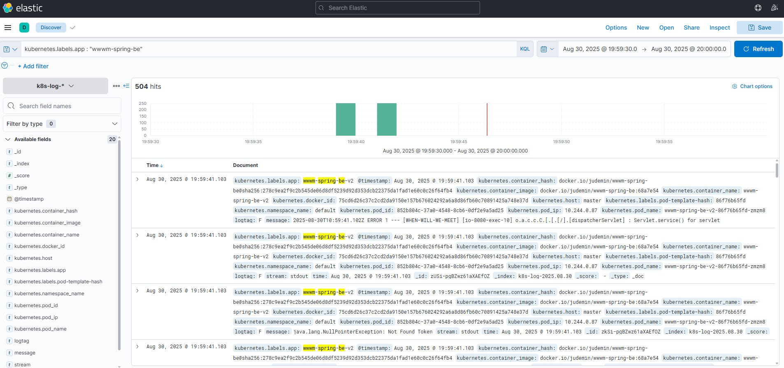Click the Elastic logo
This screenshot has height=368, width=784.
click(23, 8)
